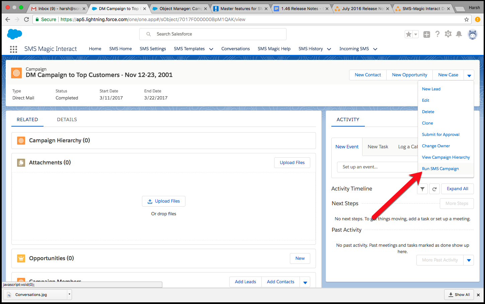Screen dimensions: 485x304
Task: Open Conversations.jpg download options arrow
Action: [69, 295]
